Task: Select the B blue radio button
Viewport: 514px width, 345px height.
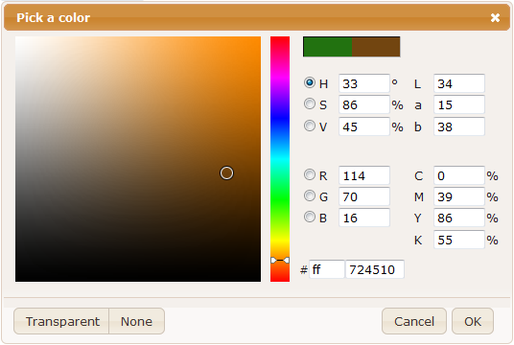Action: point(310,217)
